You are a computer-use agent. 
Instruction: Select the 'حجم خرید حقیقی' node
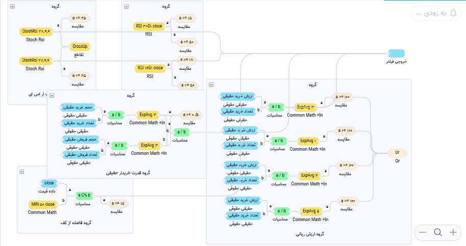pos(78,107)
